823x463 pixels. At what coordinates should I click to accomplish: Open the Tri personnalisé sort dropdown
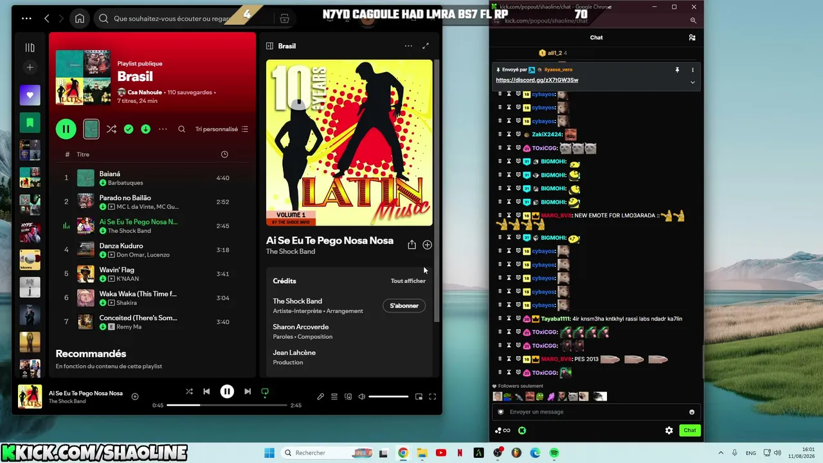pos(222,129)
